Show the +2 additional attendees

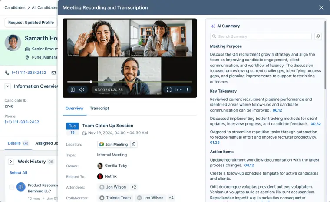click(134, 187)
